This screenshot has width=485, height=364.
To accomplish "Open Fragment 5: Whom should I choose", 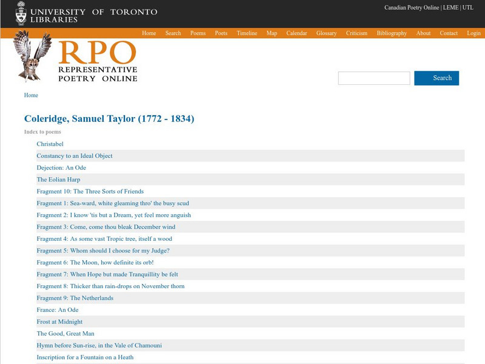I will [103, 251].
